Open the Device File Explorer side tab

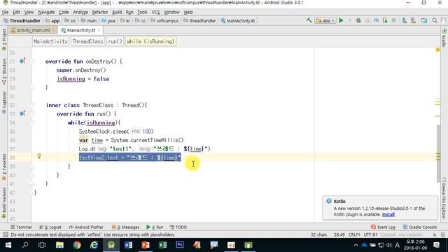coord(444,197)
